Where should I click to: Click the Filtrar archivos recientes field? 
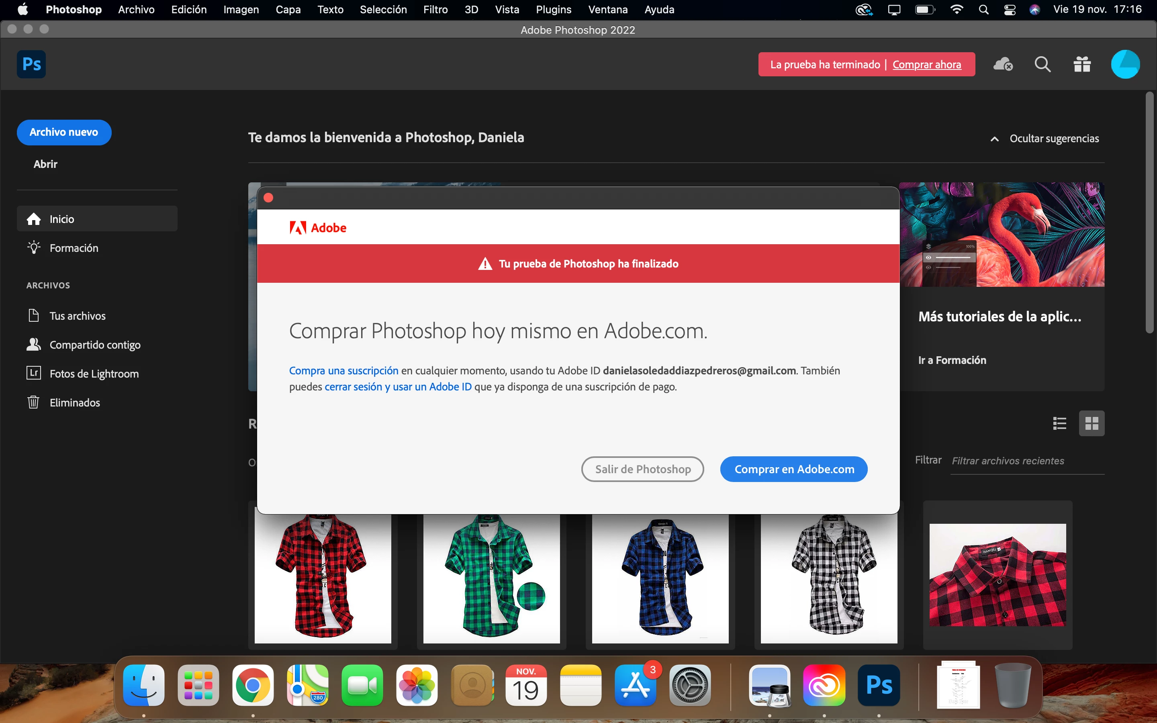[x=1026, y=461]
